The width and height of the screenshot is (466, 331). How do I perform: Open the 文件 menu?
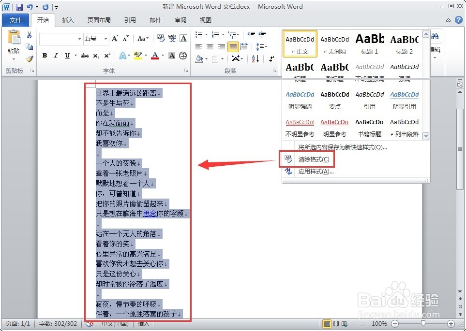[16, 20]
